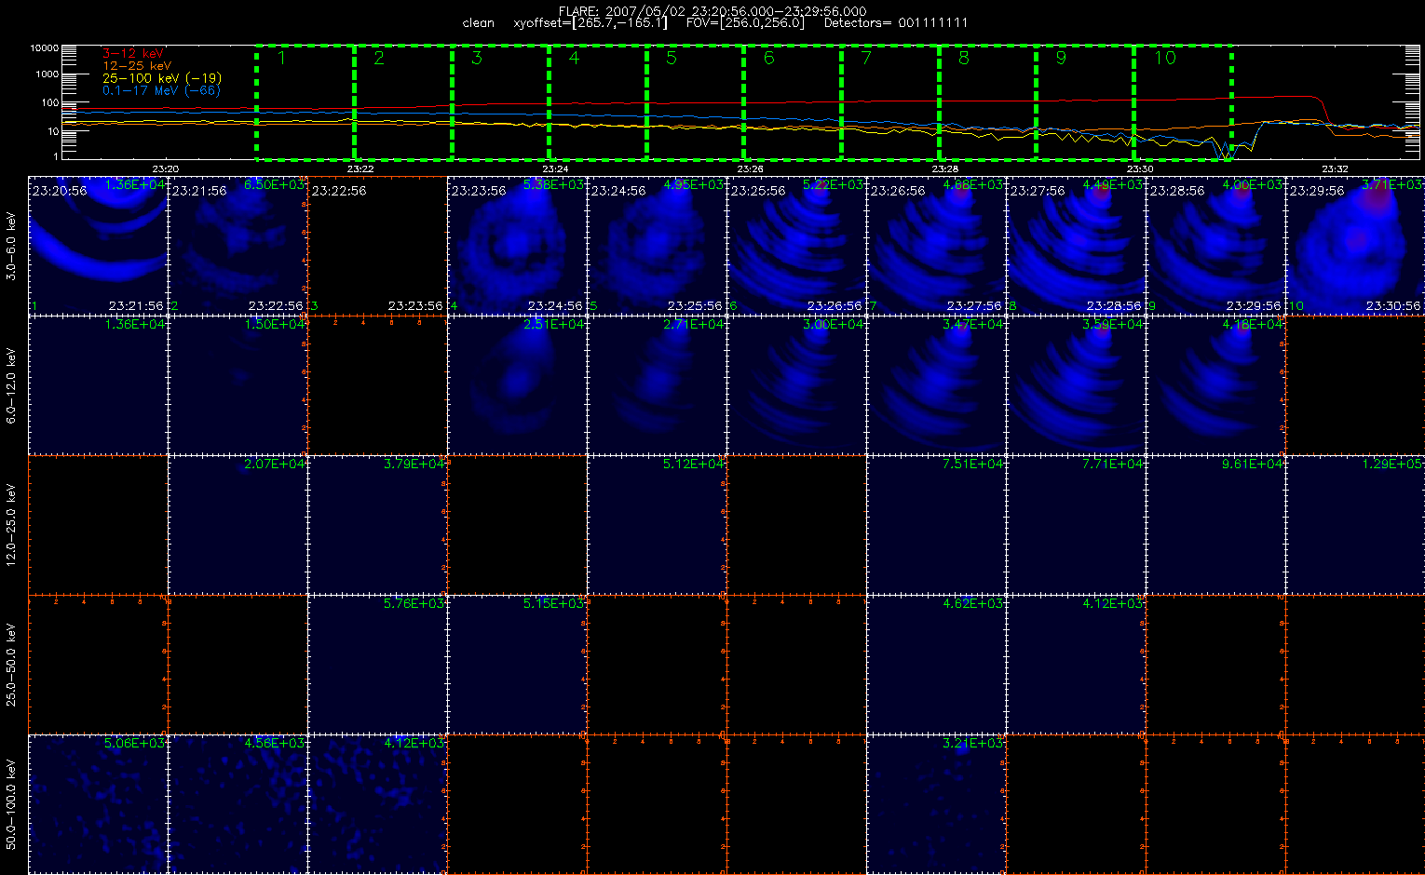Open the 12-25 keV image labeled 7.51E+04
This screenshot has width=1425, height=875.
click(x=937, y=524)
